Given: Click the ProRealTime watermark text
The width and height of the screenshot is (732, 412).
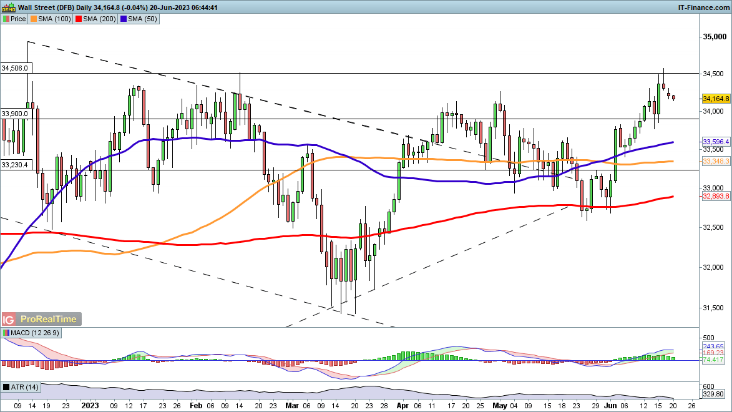Looking at the screenshot, I should coord(49,319).
